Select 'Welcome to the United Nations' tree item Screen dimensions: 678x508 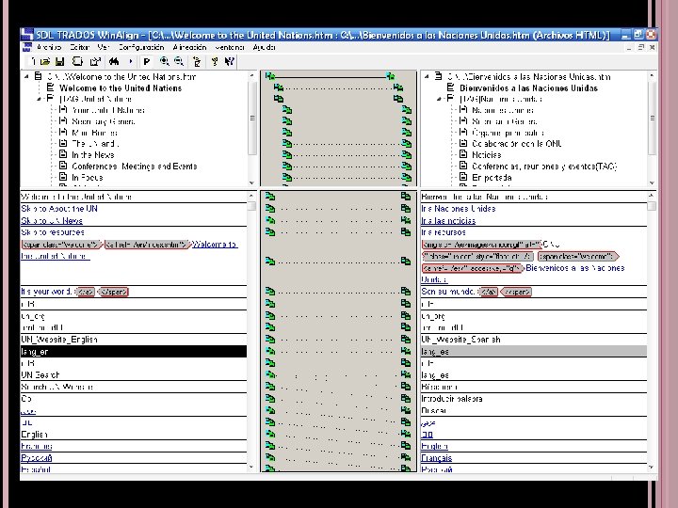(121, 87)
